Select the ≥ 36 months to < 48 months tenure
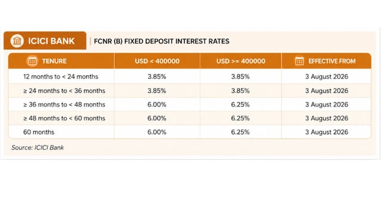Viewport: 381px width, 214px height. coord(64,105)
